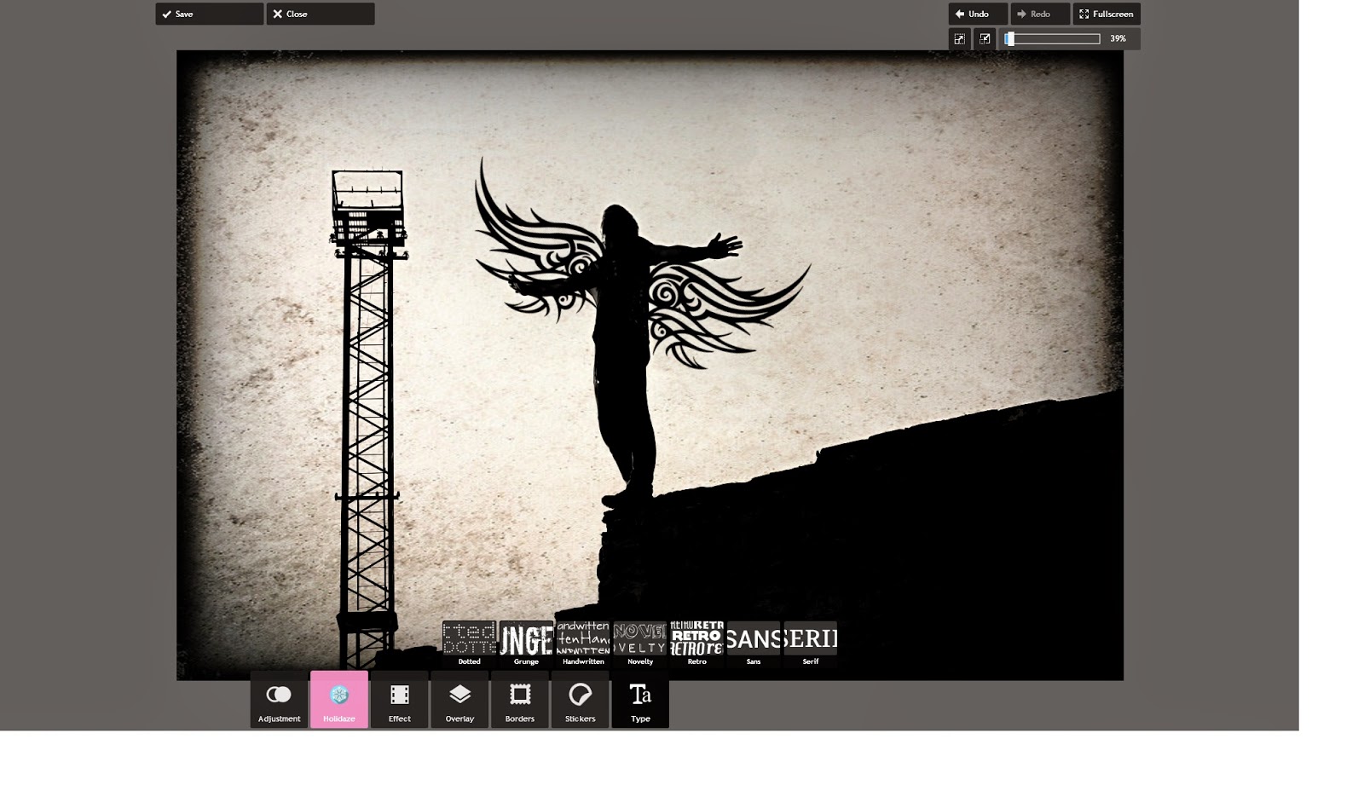The height and width of the screenshot is (808, 1364).
Task: Click the 39% zoom value
Action: point(1118,38)
